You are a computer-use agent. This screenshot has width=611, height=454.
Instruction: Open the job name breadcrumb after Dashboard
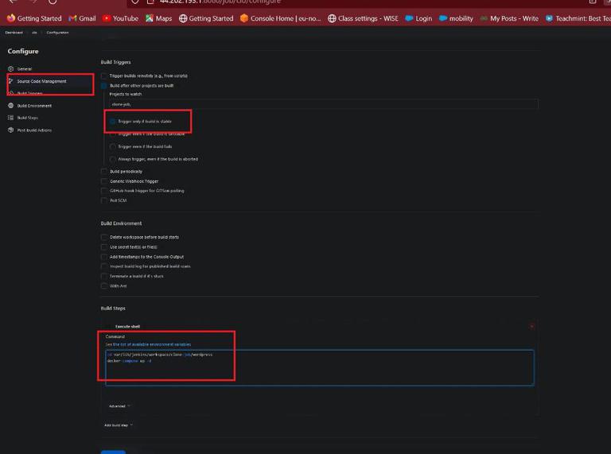[x=35, y=33]
